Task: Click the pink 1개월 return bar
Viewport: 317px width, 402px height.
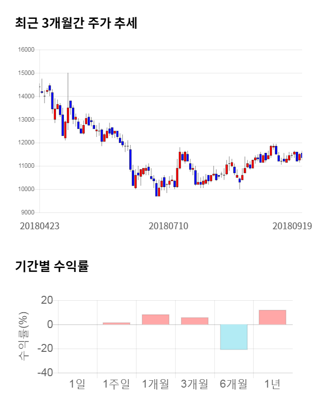Action: [x=156, y=320]
